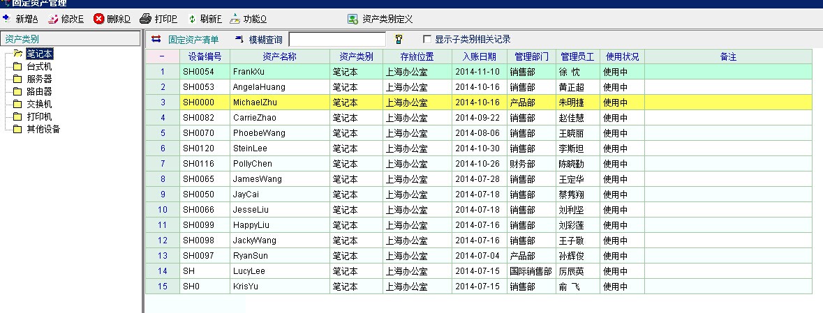Viewport: 823px width, 313px height.
Task: Click the 设备编号 column header
Action: [205, 56]
